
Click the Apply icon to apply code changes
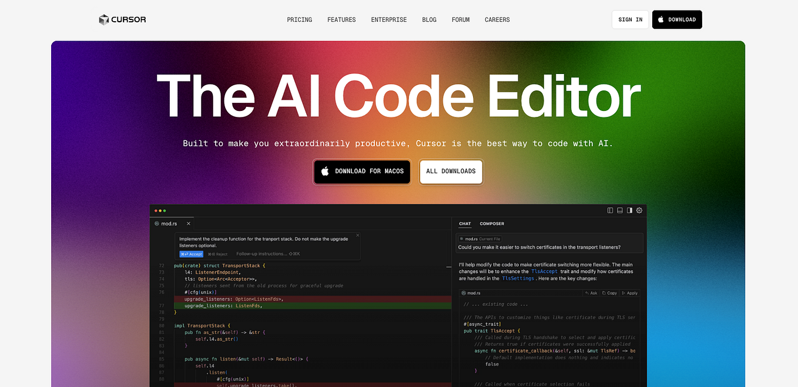click(x=623, y=292)
